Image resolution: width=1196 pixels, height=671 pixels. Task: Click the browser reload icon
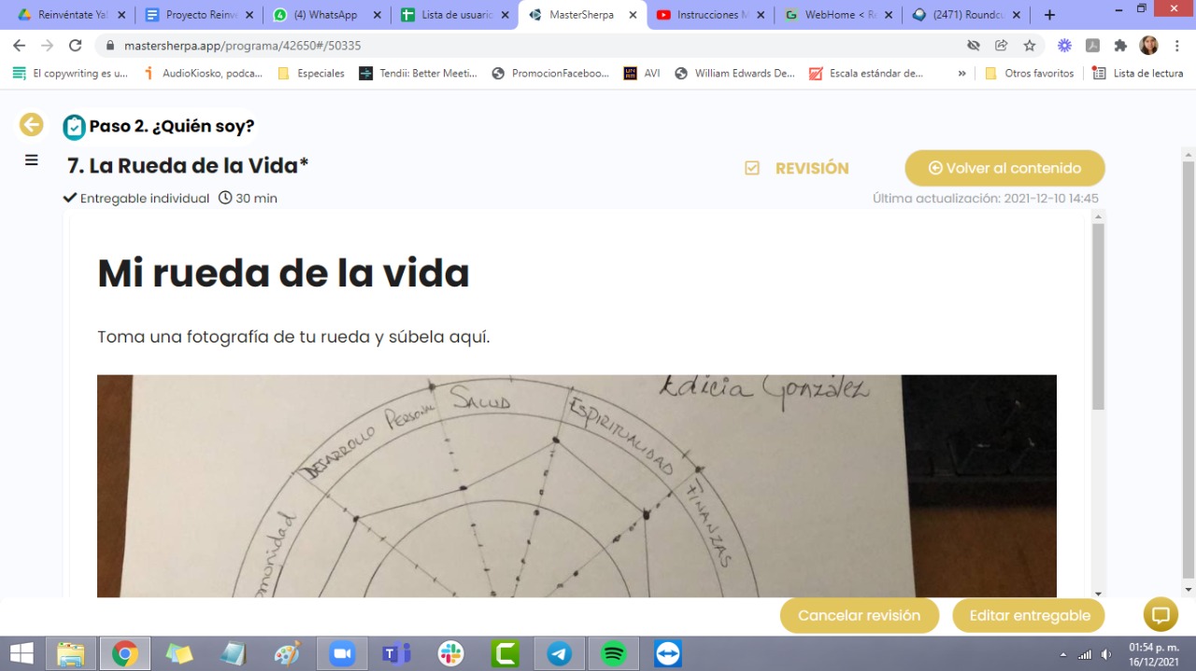pos(75,46)
